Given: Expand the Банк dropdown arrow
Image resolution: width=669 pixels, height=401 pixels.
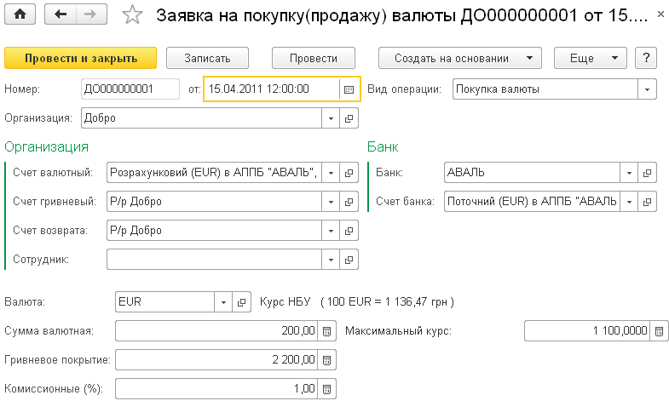Looking at the screenshot, I should pos(629,173).
